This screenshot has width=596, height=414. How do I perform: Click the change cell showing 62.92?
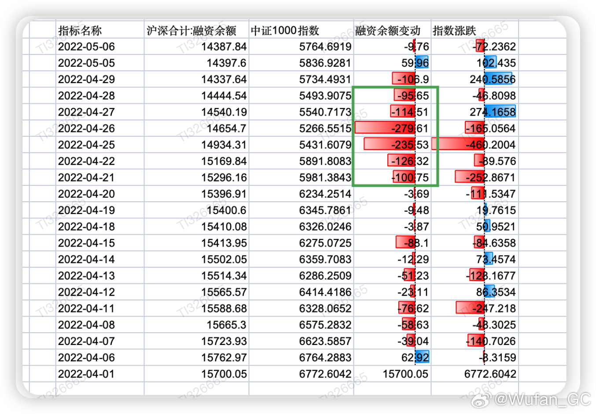click(x=392, y=357)
